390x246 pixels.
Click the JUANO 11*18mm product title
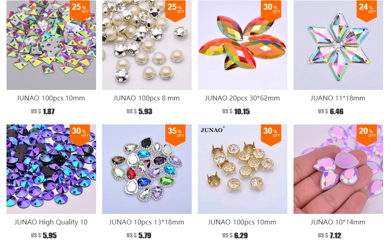click(x=338, y=98)
